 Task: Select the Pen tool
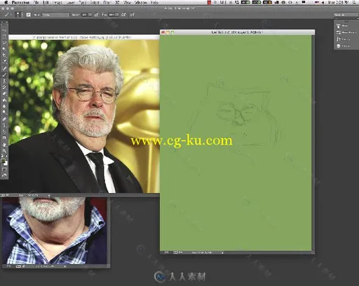(x=4, y=119)
